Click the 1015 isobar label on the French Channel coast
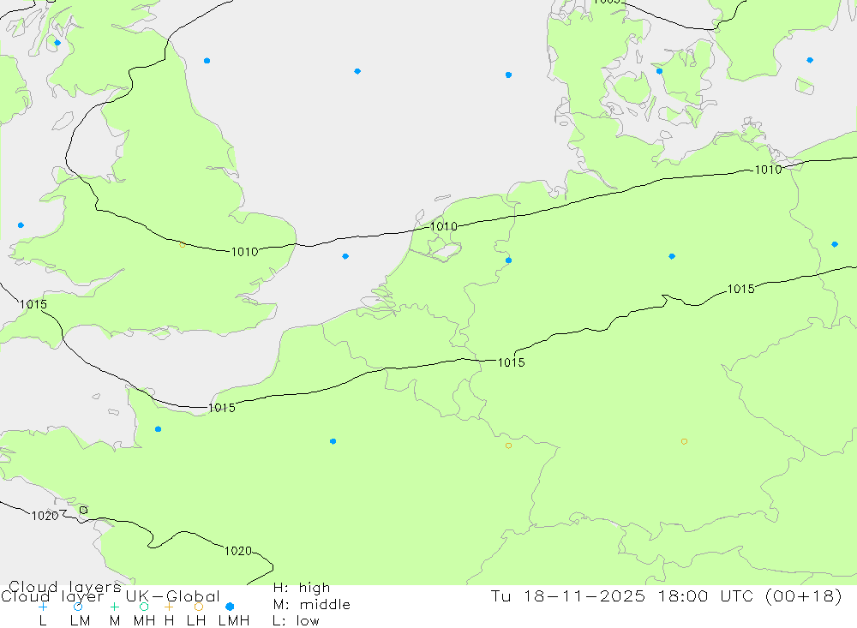 click(x=222, y=408)
